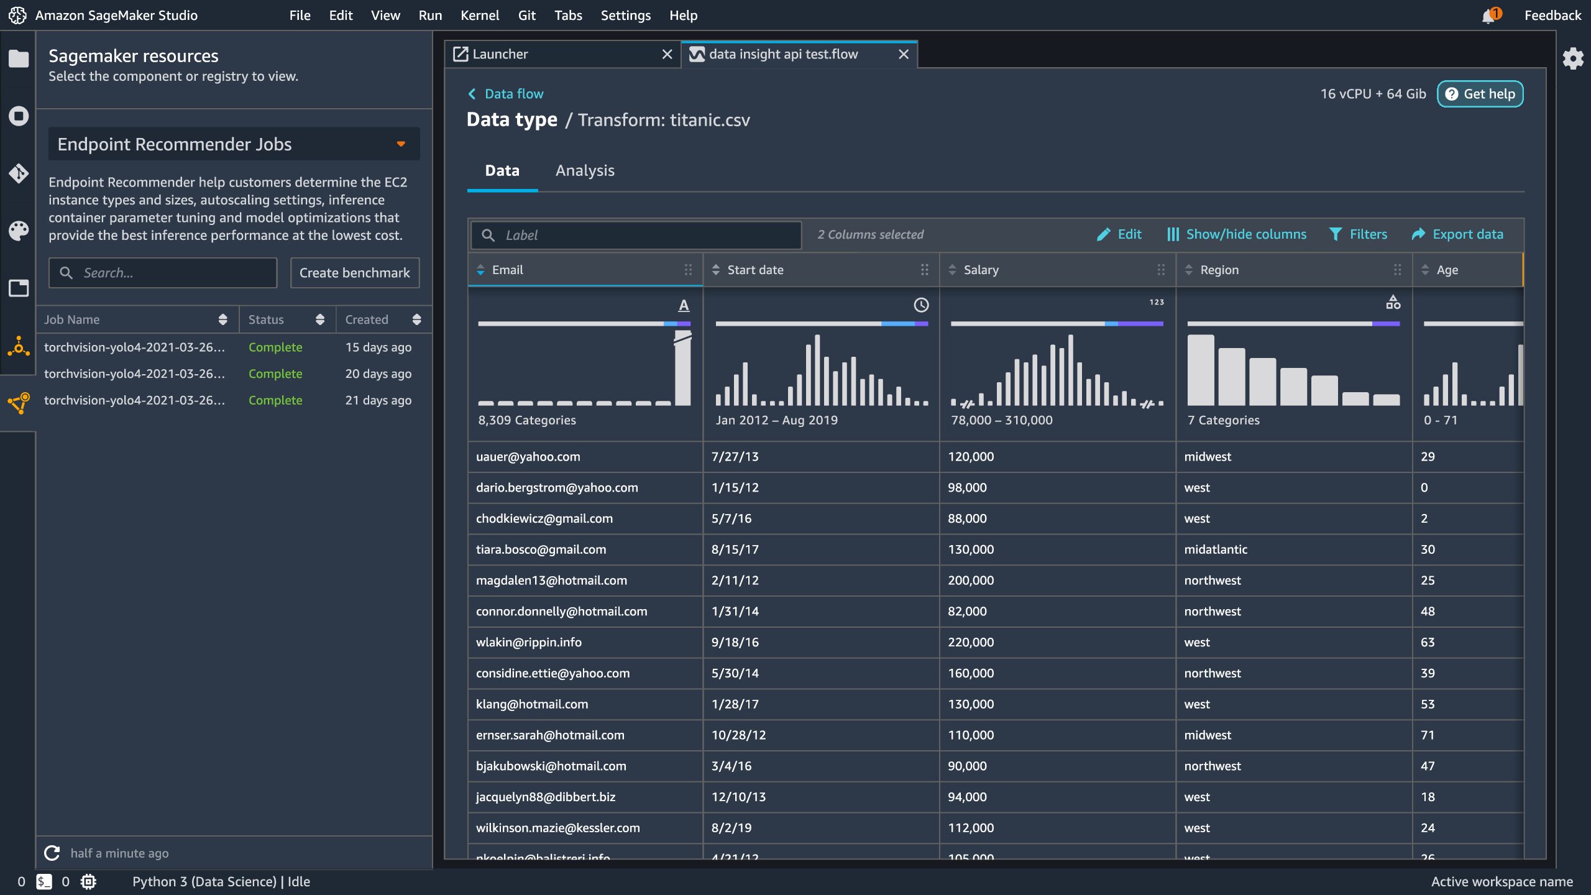Open the file browser folder icon
The height and width of the screenshot is (895, 1591).
click(x=19, y=59)
